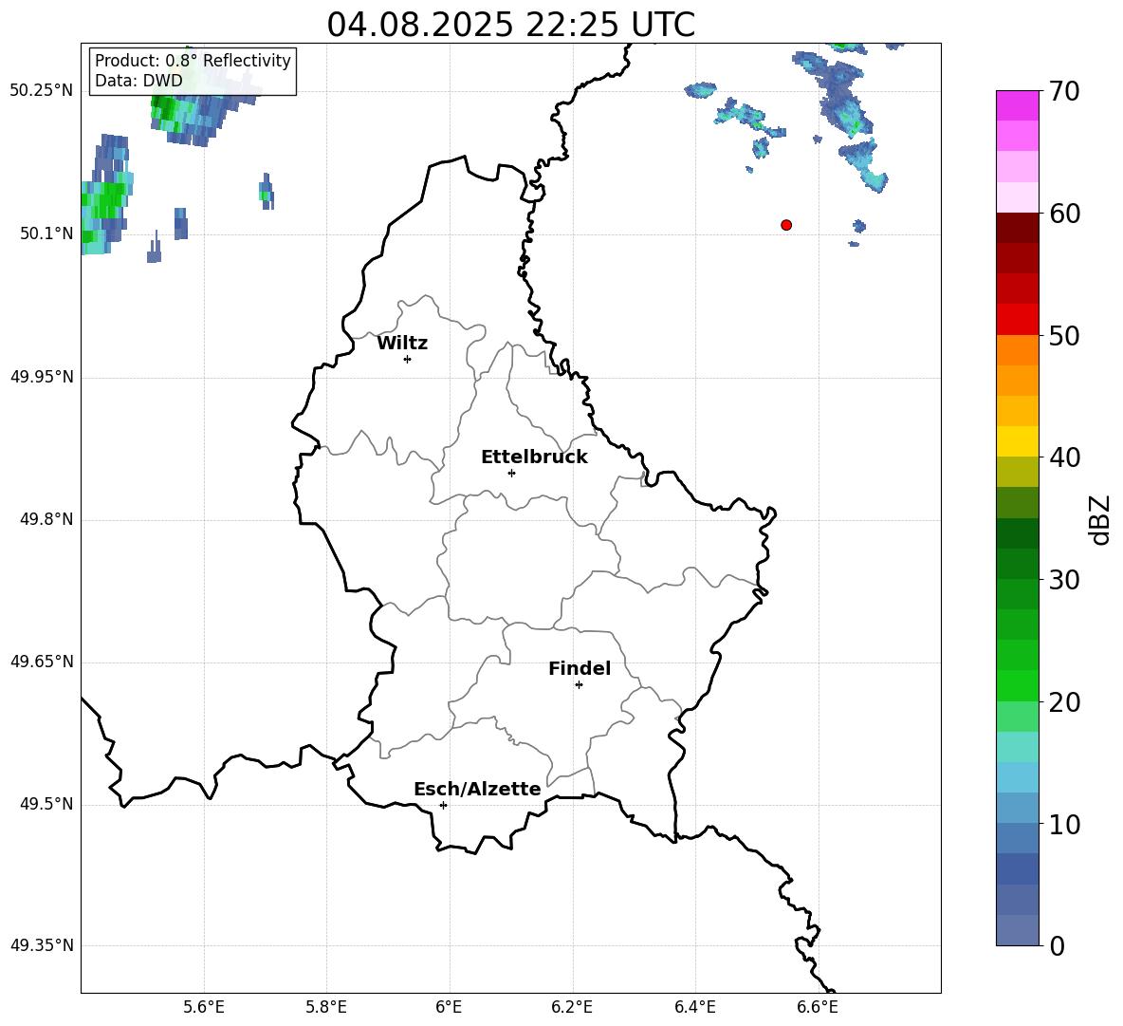This screenshot has width=1123, height=1026.
Task: Click the Findel station label
Action: point(580,668)
